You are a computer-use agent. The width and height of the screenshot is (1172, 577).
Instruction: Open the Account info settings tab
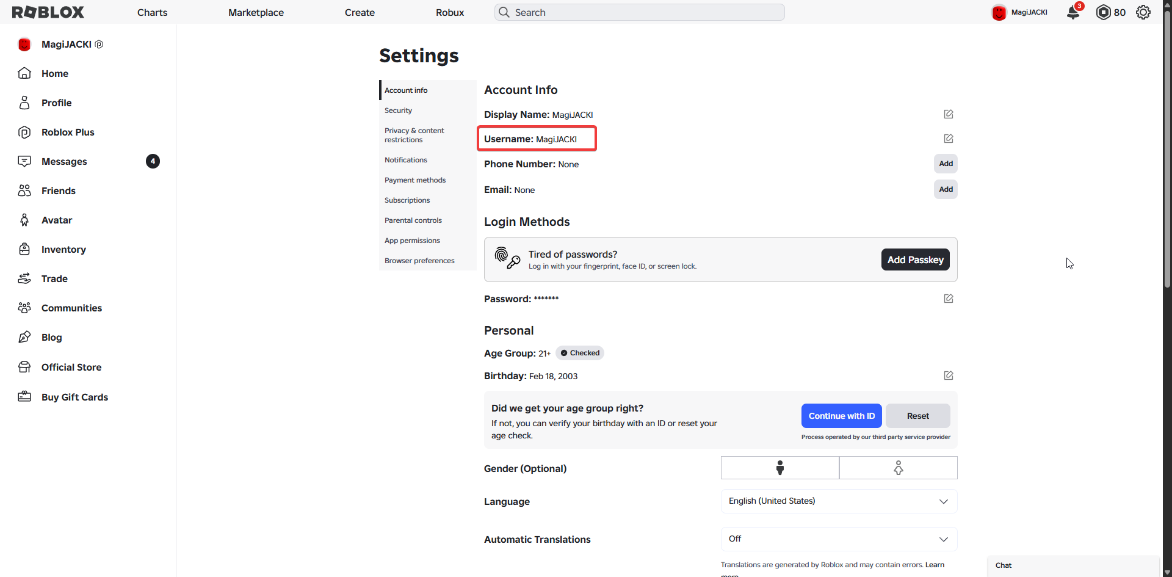pos(428,90)
